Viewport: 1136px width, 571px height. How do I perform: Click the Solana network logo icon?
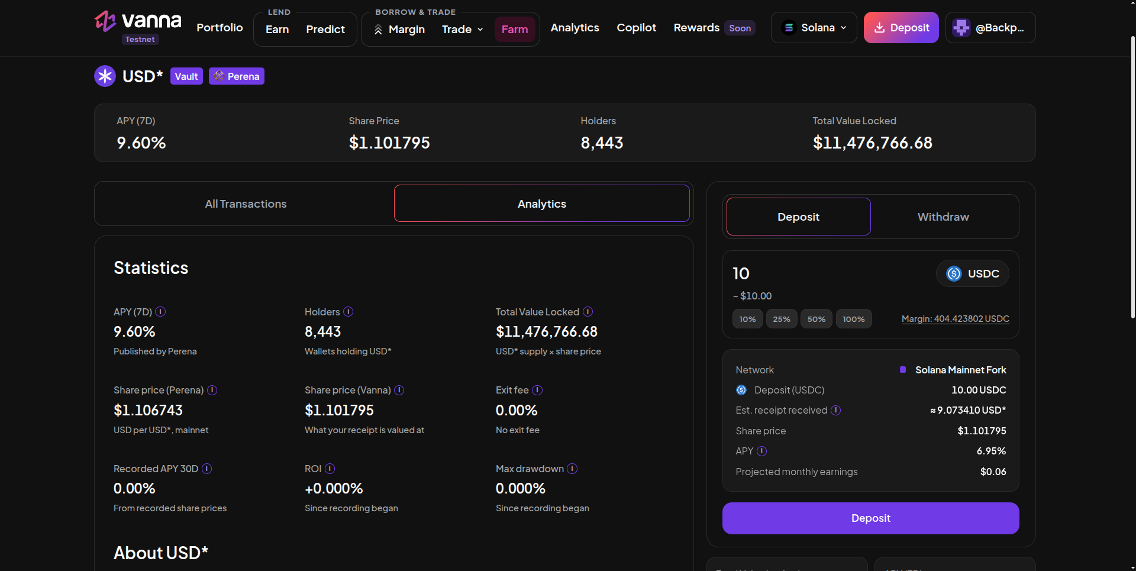pos(789,28)
